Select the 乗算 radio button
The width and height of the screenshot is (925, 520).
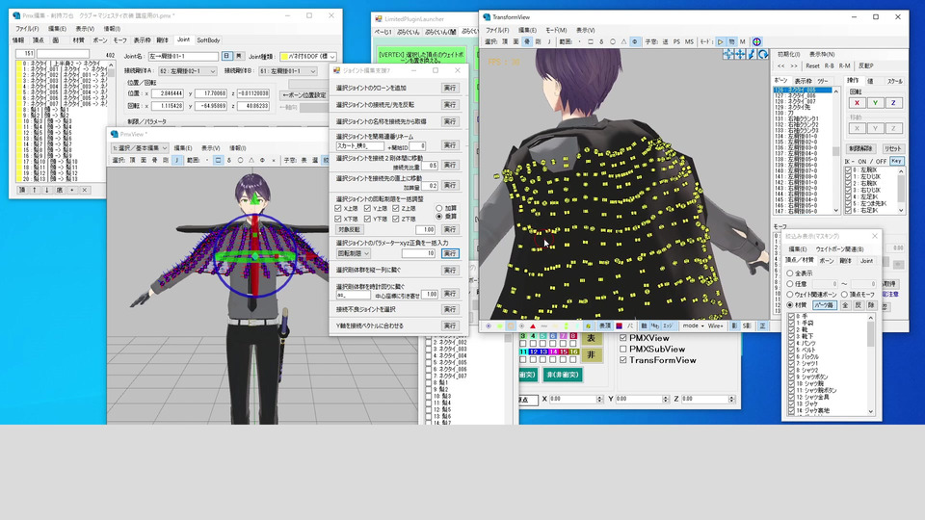coord(439,217)
